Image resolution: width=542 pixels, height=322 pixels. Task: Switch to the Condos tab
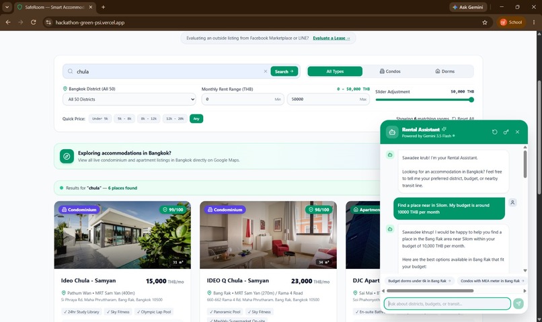pyautogui.click(x=390, y=71)
